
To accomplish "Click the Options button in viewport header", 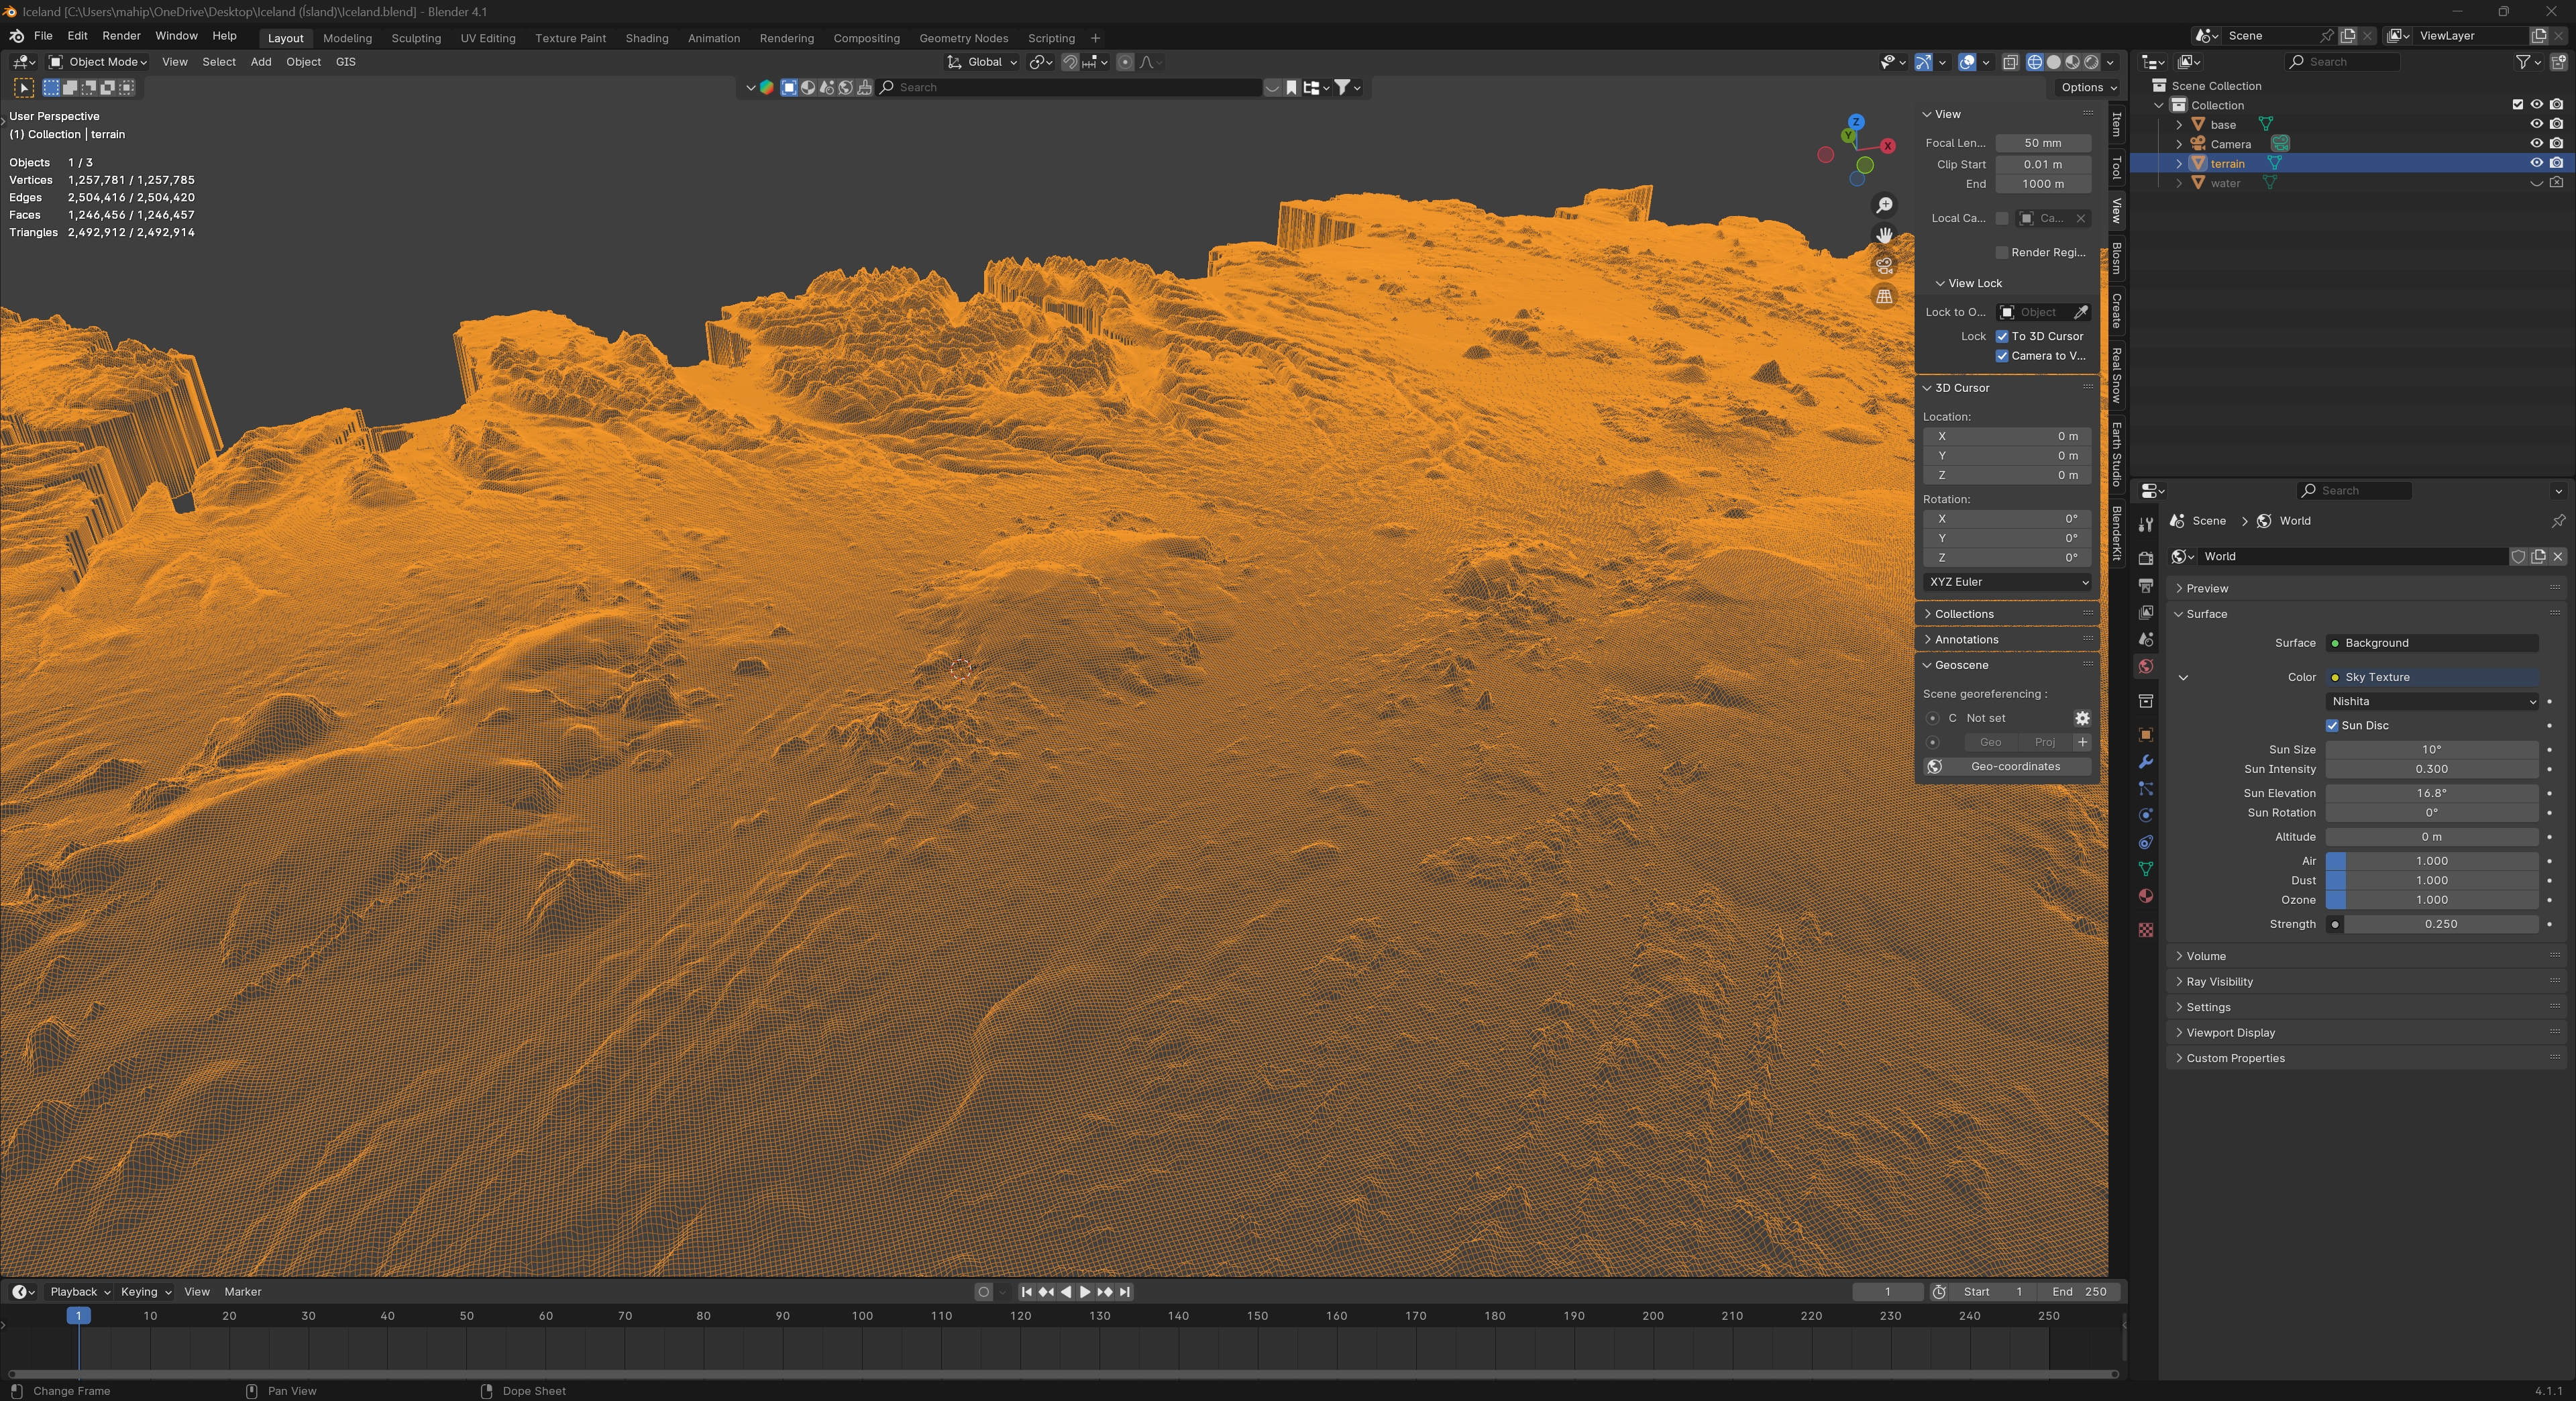I will point(2088,88).
